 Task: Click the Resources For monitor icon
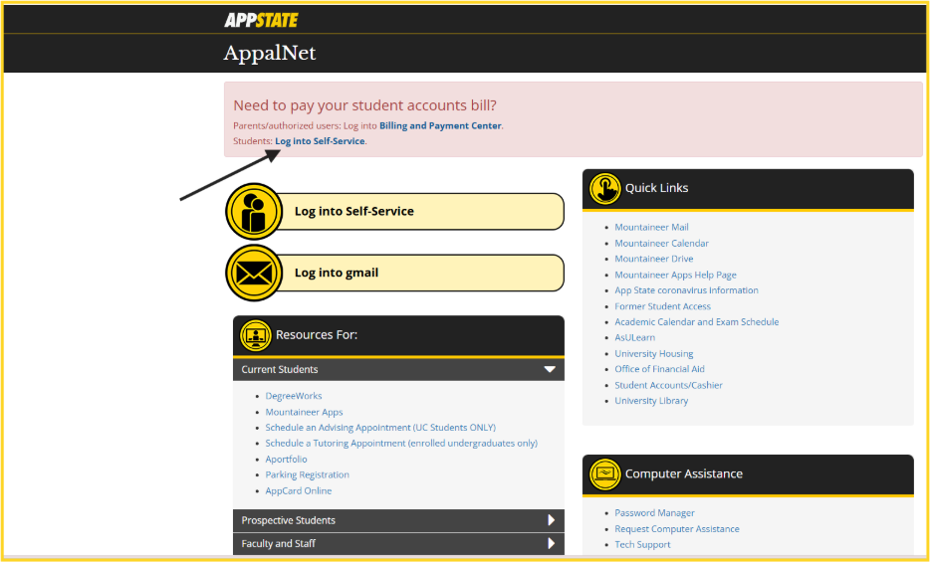(x=256, y=335)
